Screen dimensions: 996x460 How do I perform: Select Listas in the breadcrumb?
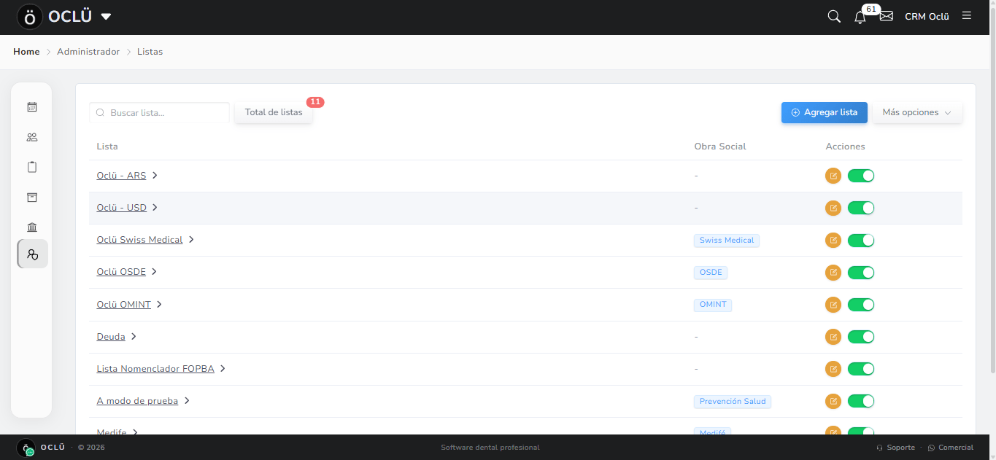(x=150, y=52)
